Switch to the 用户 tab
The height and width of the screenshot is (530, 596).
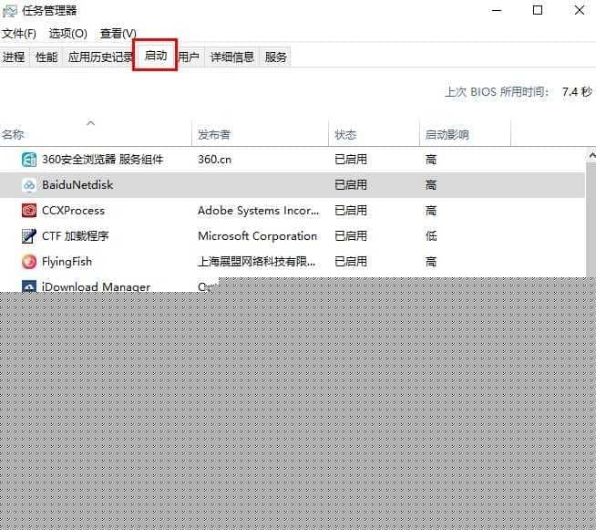[190, 57]
